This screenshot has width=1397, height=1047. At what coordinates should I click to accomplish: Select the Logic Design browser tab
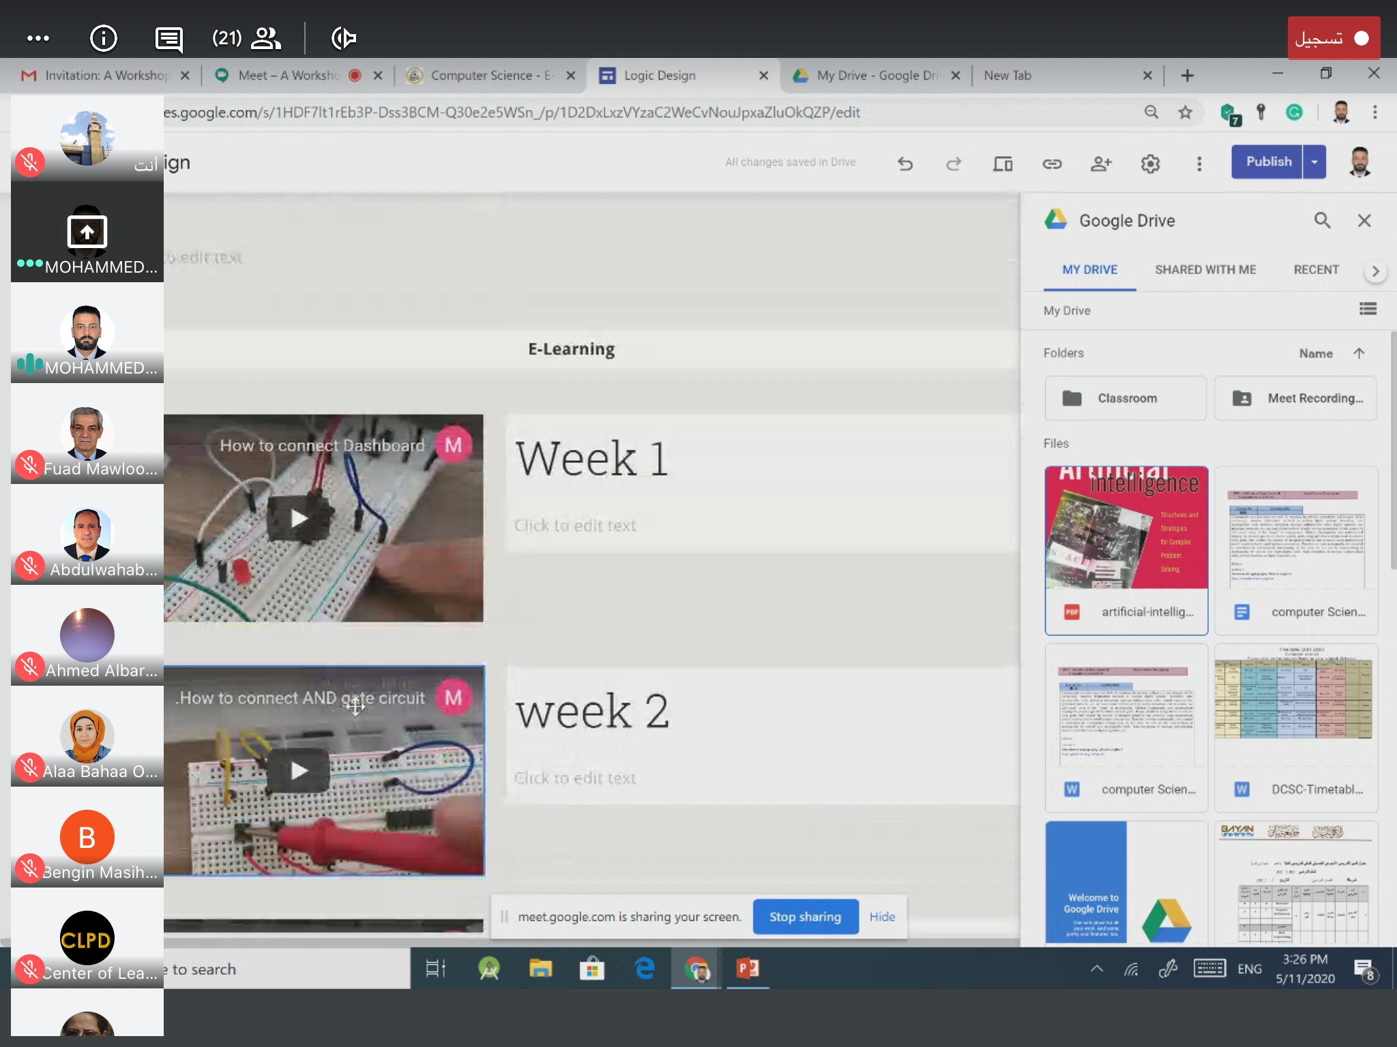pos(683,76)
